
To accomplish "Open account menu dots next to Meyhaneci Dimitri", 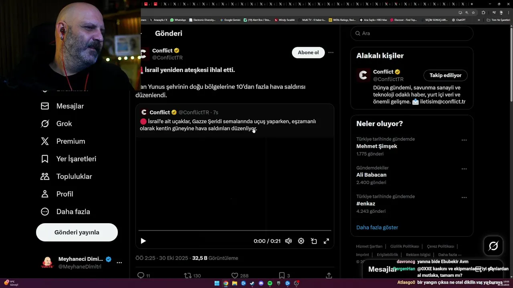I will click(x=119, y=263).
